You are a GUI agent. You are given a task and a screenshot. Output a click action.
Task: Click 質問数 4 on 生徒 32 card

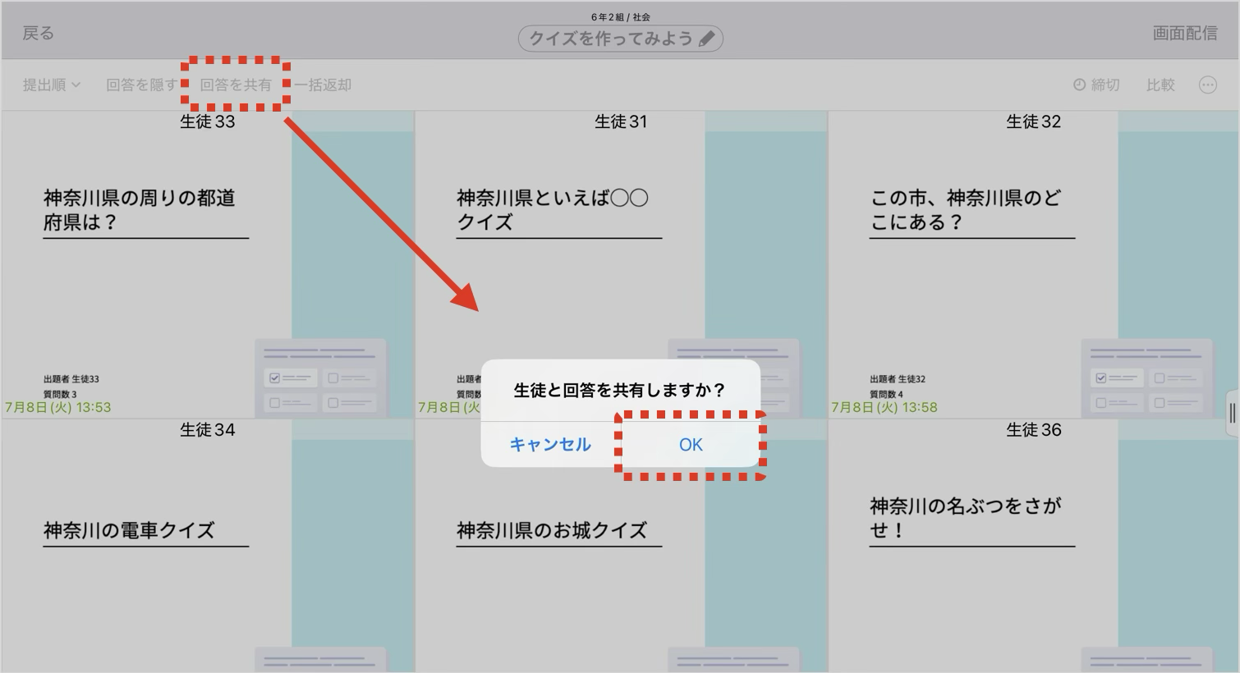tap(886, 394)
